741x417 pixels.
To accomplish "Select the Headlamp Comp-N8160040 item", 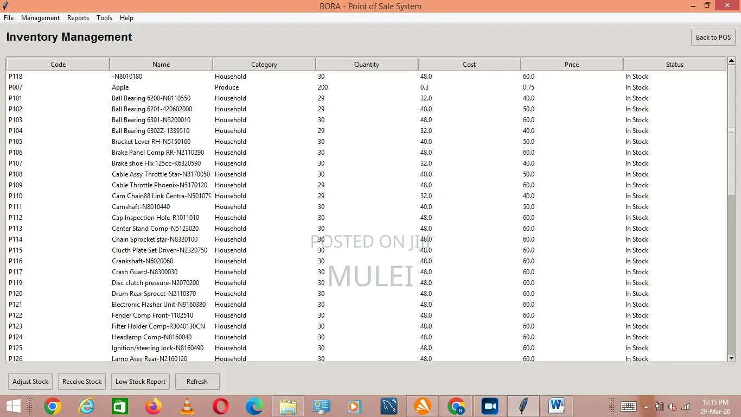I will [366, 337].
